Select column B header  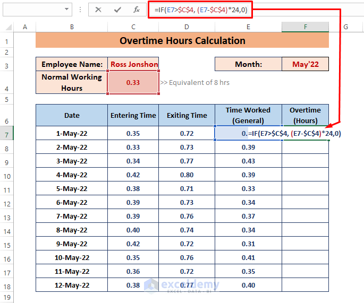tap(72, 27)
